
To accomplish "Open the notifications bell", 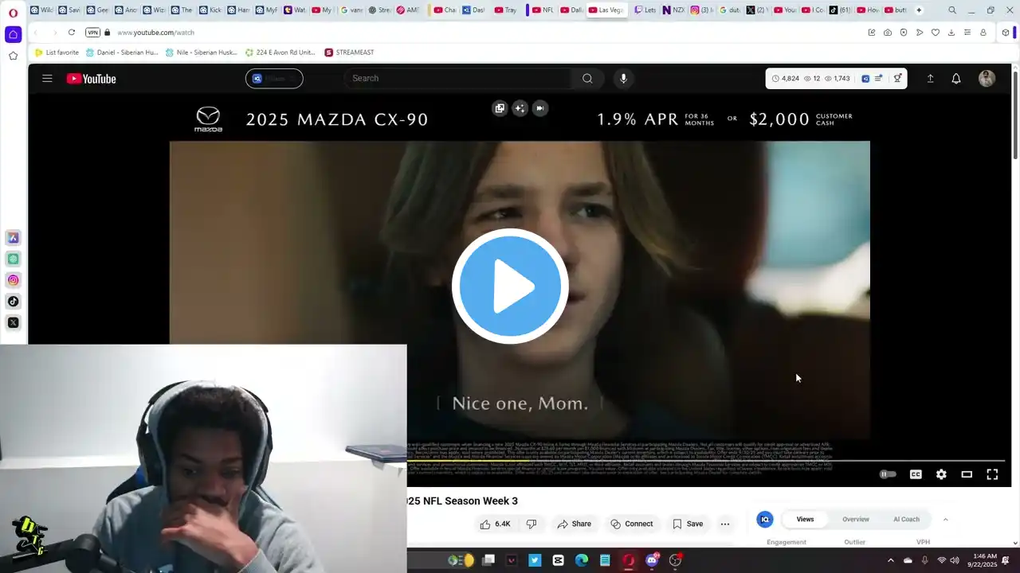I will 956,78.
